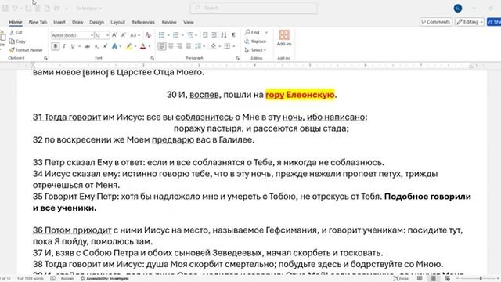Image resolution: width=501 pixels, height=282 pixels.
Task: Center align the paragraph
Action: click(x=171, y=46)
